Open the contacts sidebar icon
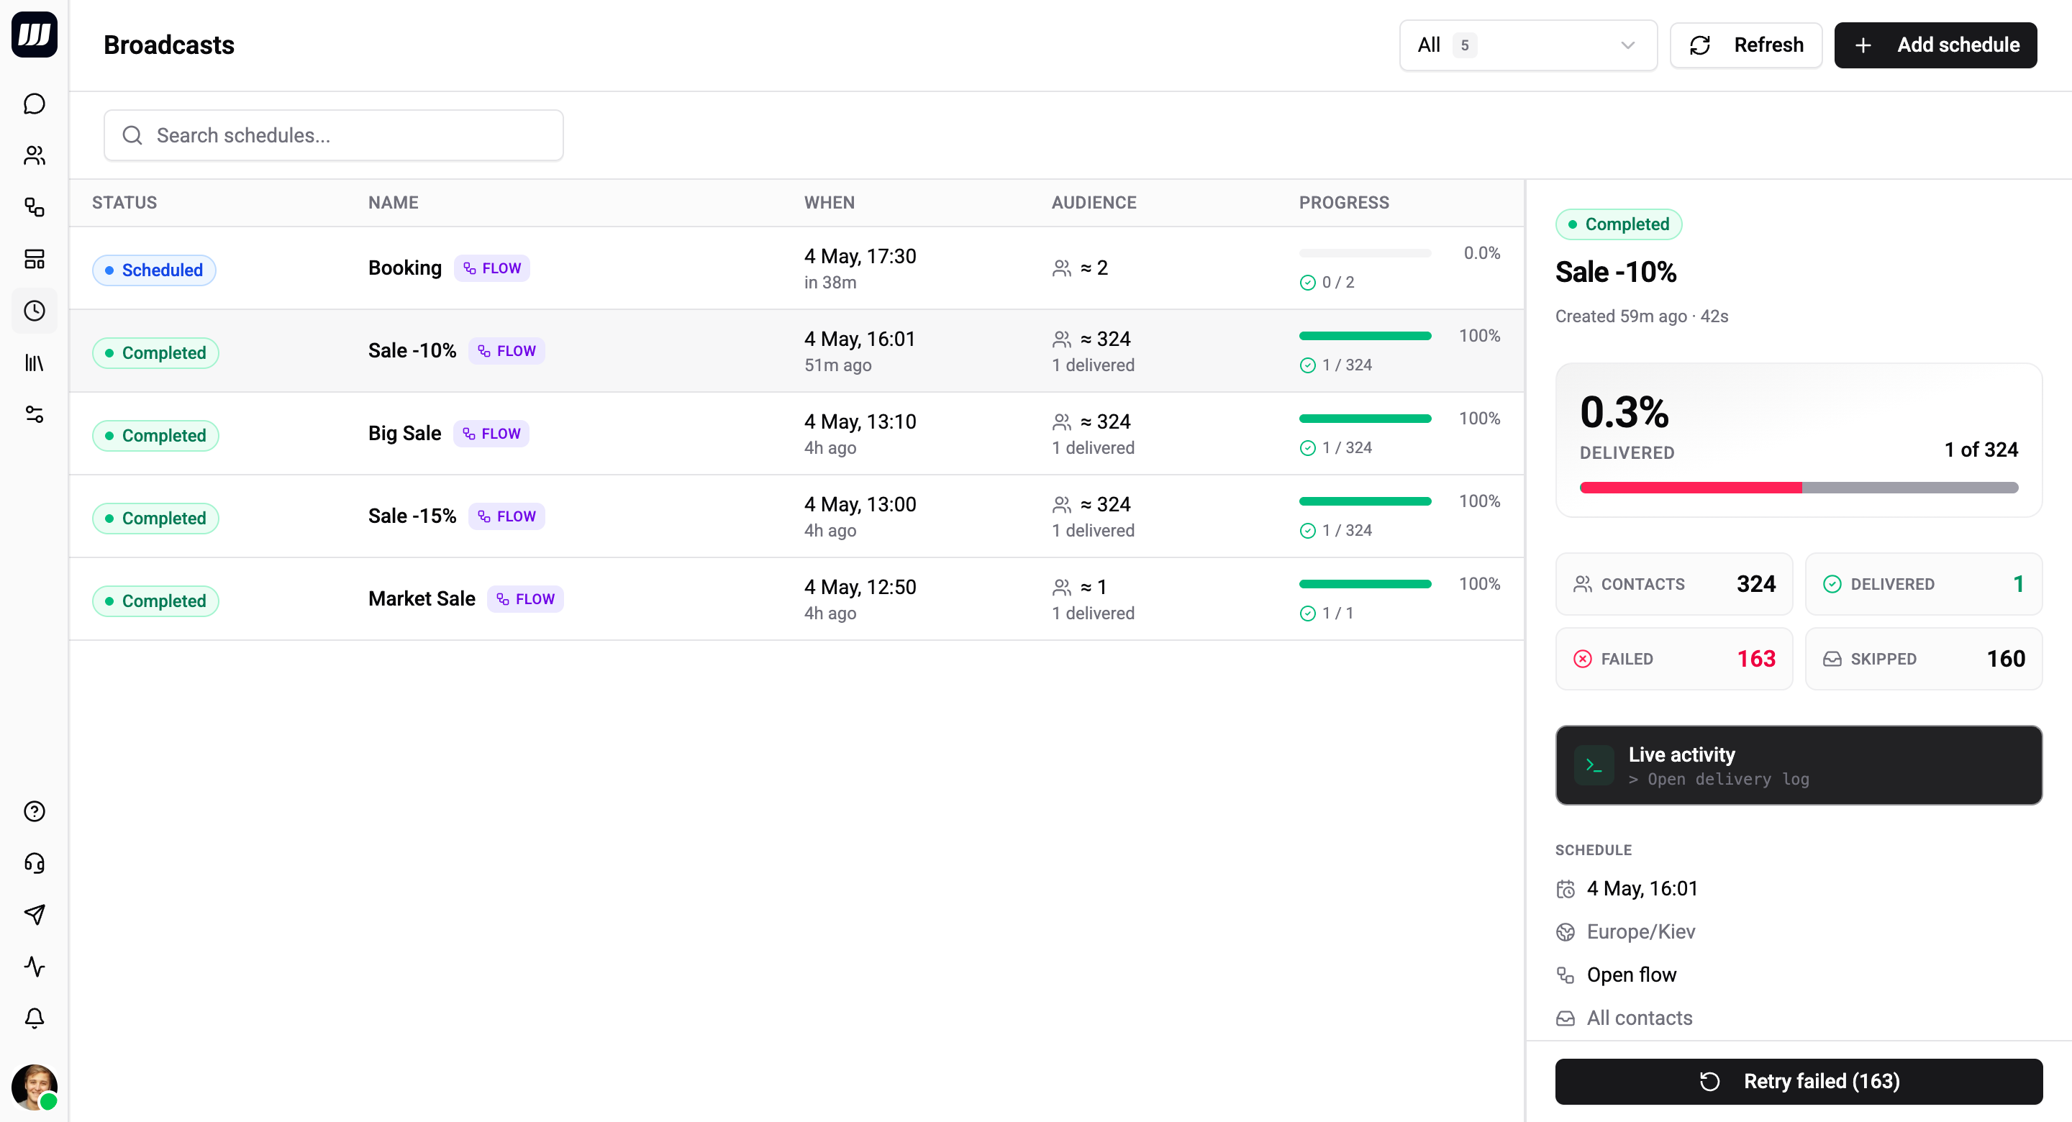2072x1122 pixels. (35, 155)
